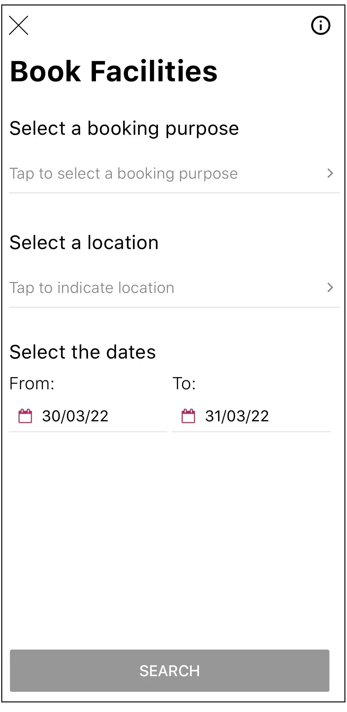Change the To date 31/03/22
The height and width of the screenshot is (712, 347).
point(237,416)
